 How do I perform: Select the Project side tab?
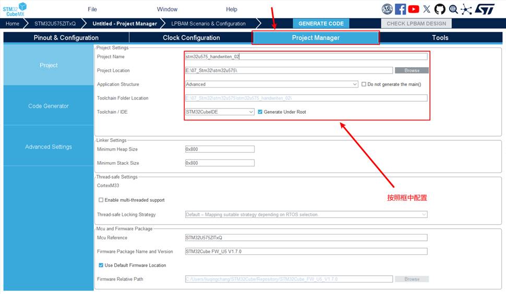click(x=49, y=65)
